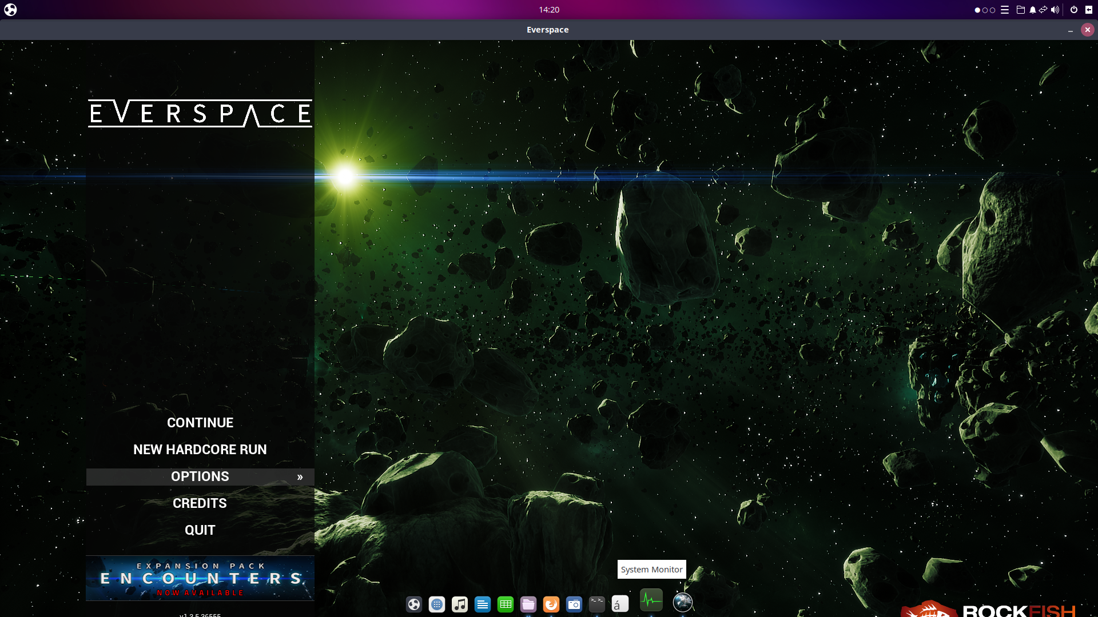Image resolution: width=1098 pixels, height=617 pixels.
Task: Open the file manager dock icon
Action: point(528,604)
